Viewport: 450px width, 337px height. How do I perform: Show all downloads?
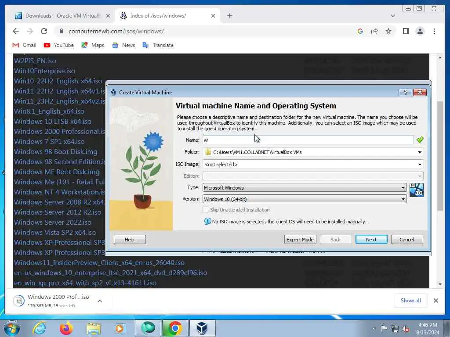411,301
